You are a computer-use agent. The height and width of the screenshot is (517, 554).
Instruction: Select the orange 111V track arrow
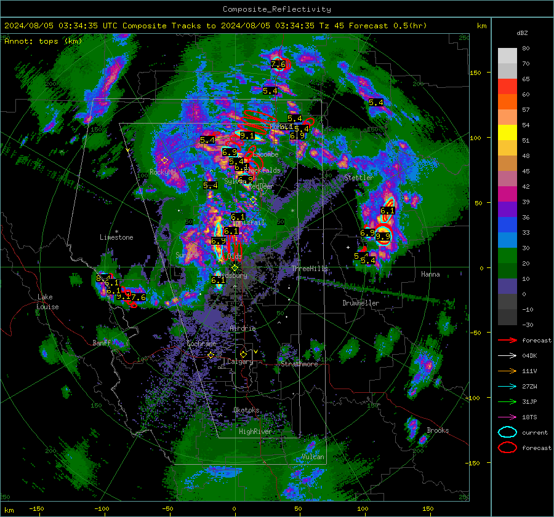pyautogui.click(x=507, y=371)
